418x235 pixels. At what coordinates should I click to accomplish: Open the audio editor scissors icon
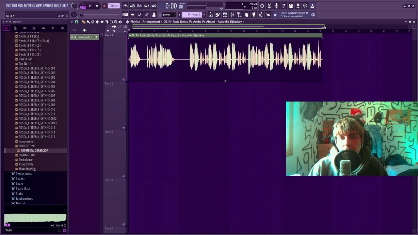click(x=269, y=6)
